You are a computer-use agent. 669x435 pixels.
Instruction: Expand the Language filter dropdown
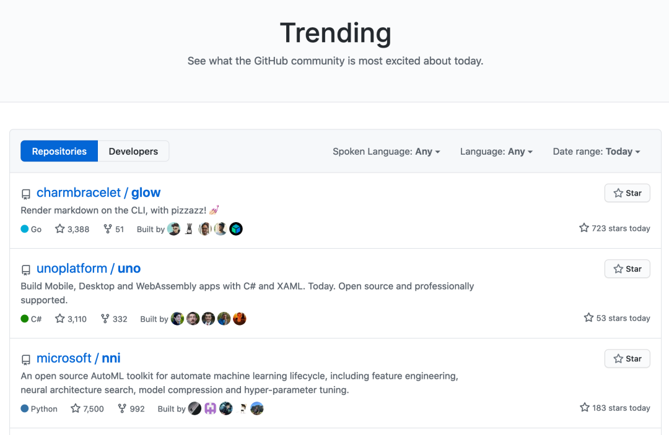pyautogui.click(x=496, y=152)
